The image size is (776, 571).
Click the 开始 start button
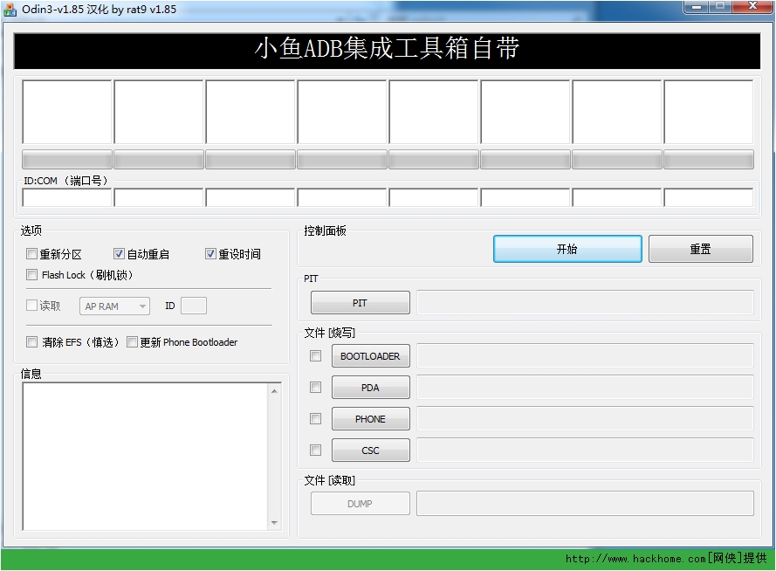point(567,249)
